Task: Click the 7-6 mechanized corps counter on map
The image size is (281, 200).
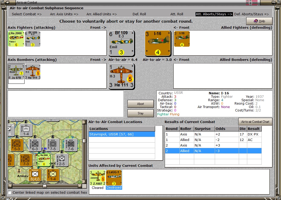Action: click(71, 145)
